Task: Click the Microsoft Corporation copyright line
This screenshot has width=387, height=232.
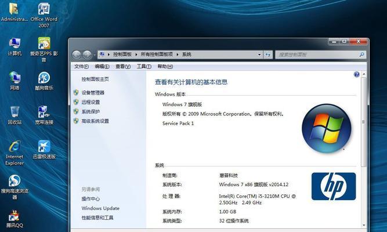Action: pos(223,114)
